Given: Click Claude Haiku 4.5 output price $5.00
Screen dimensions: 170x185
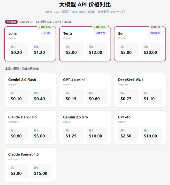Looking at the screenshot, I should click(x=40, y=136).
